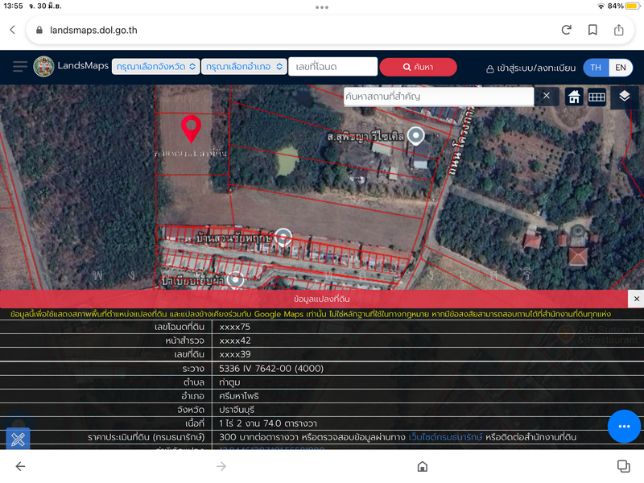Click the home icon on the map toolbar

[574, 97]
